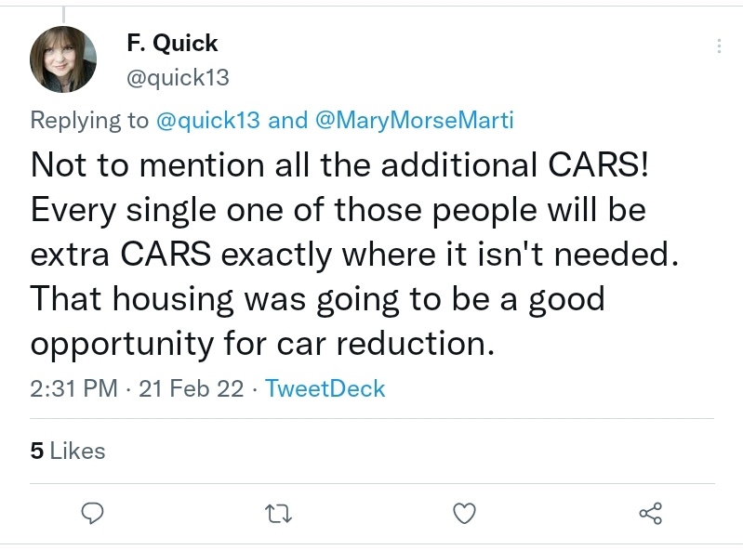This screenshot has height=550, width=743.
Task: Click the line 'That housing was going to be a good'
Action: pos(318,298)
